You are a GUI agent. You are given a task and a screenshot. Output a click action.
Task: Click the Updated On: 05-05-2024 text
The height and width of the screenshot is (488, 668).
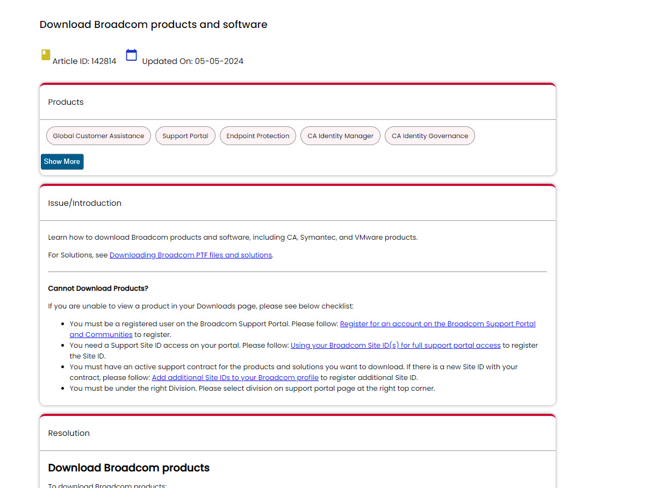(x=193, y=61)
